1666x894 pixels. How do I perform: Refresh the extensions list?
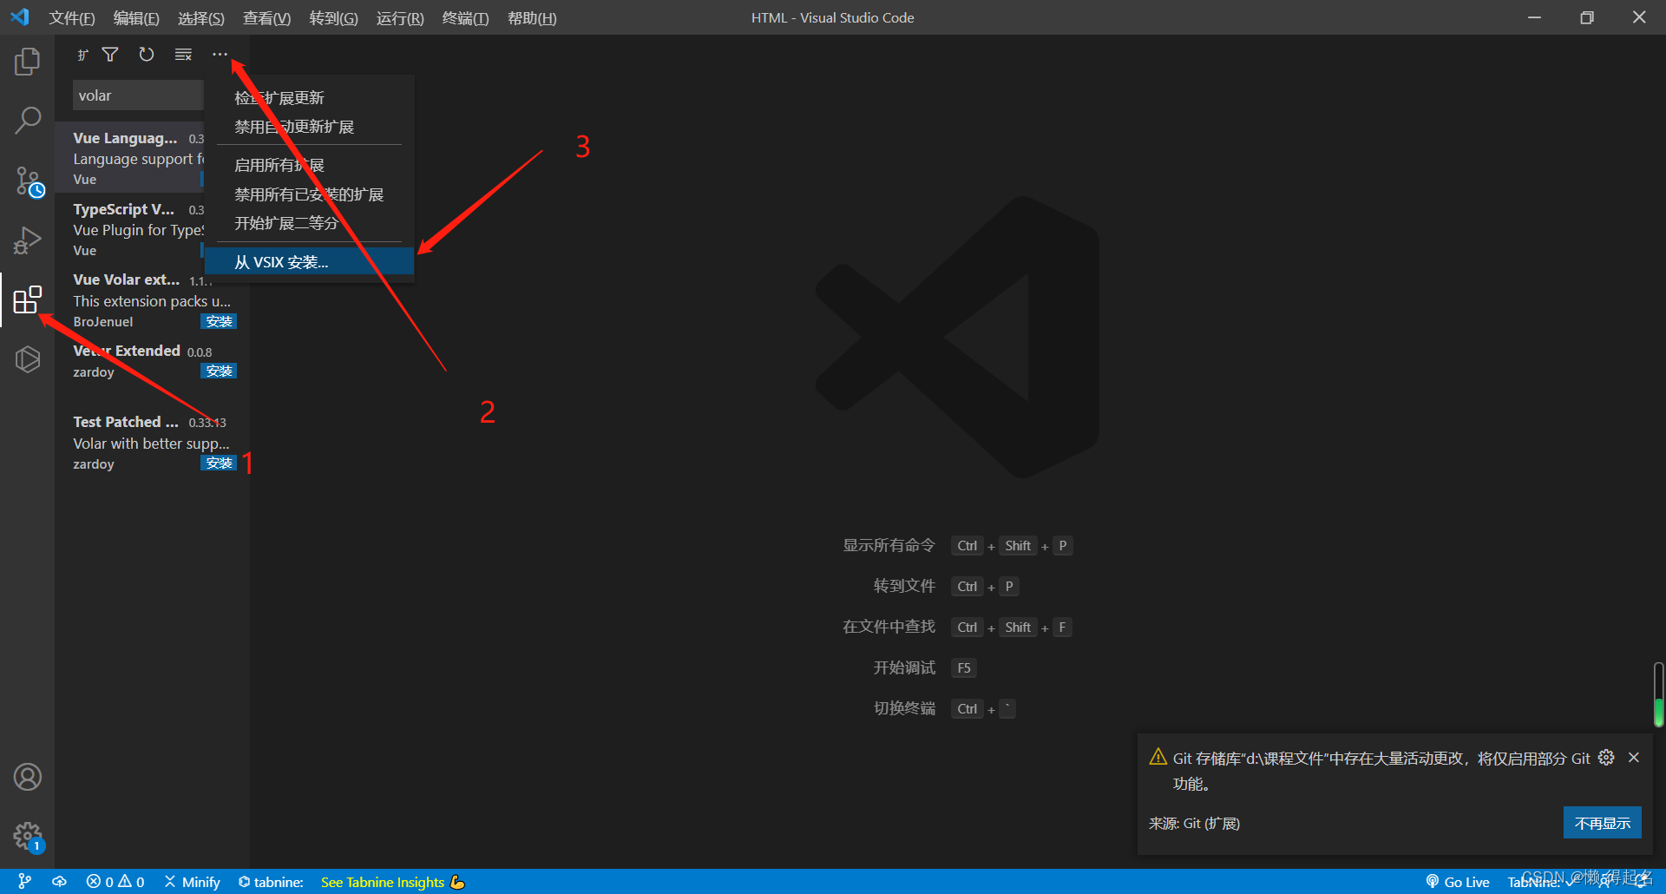point(147,55)
